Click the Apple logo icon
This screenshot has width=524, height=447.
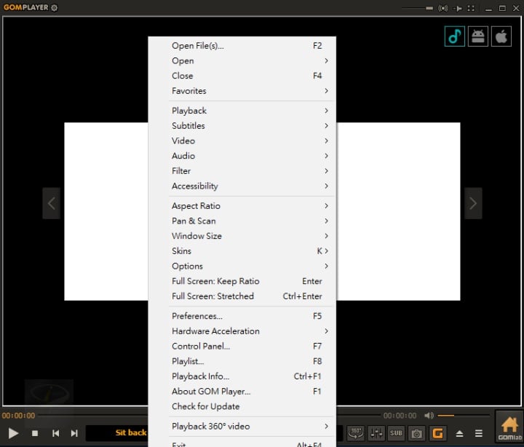(x=501, y=36)
